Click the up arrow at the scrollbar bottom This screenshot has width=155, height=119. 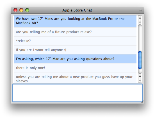coord(140,76)
